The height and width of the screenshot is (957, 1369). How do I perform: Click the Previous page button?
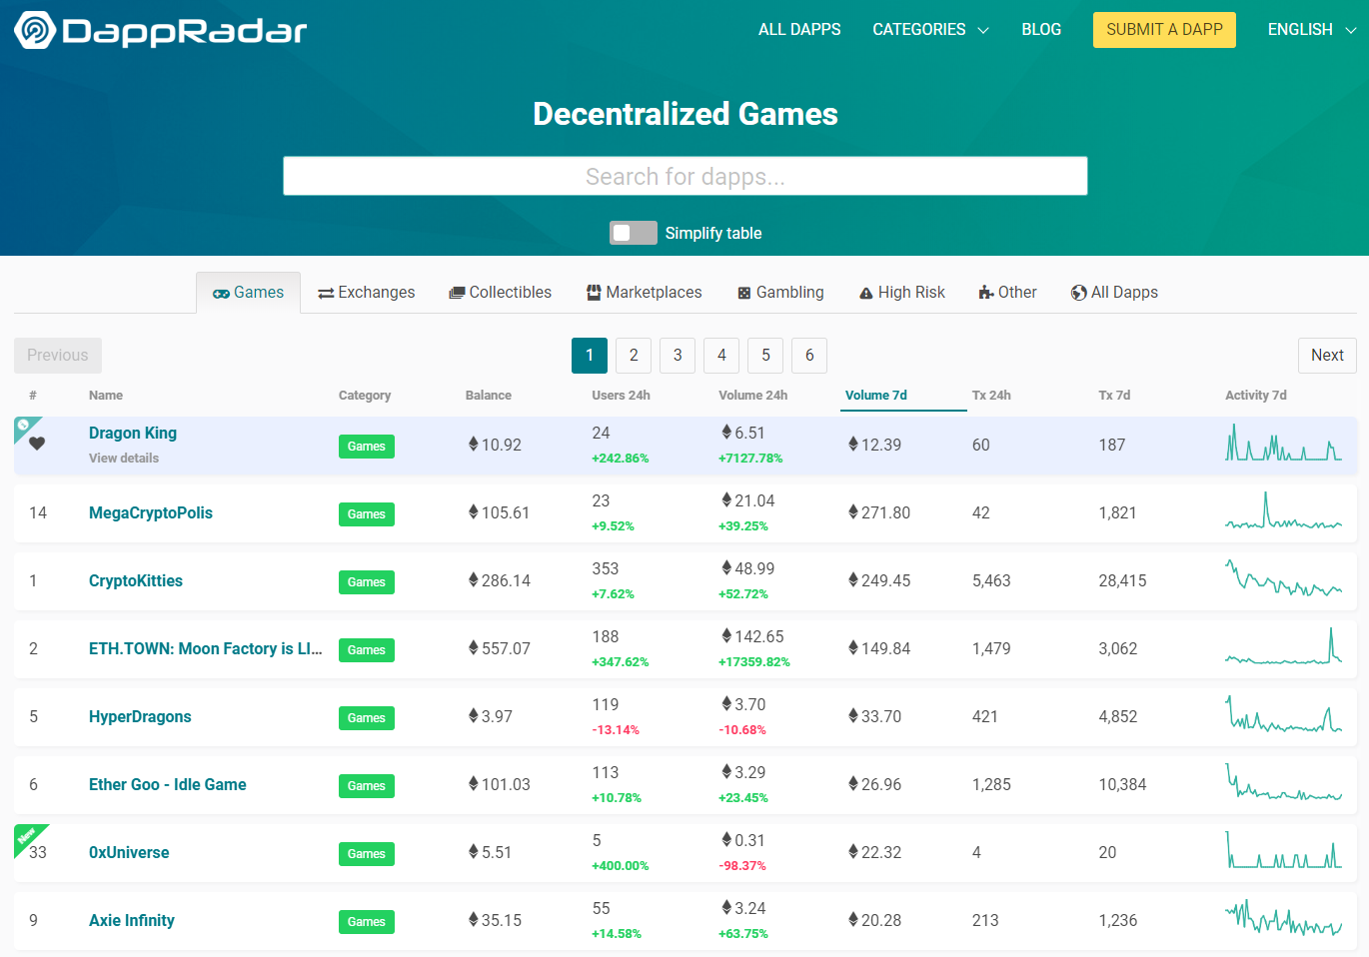58,356
